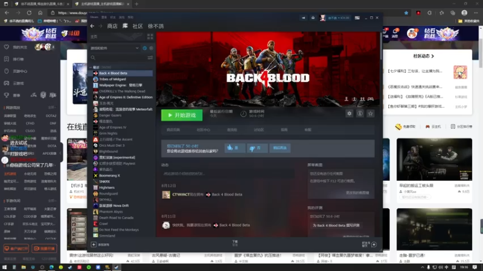Click browser favorites star icon
Screen dimensions: 483x271
coord(406,13)
